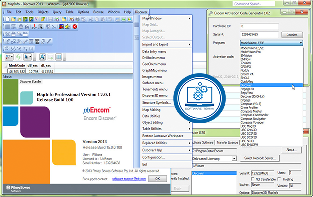This screenshot has height=197, width=313.
Task: Click the A-Z sort icon in Browser toolbar
Action: [9, 57]
